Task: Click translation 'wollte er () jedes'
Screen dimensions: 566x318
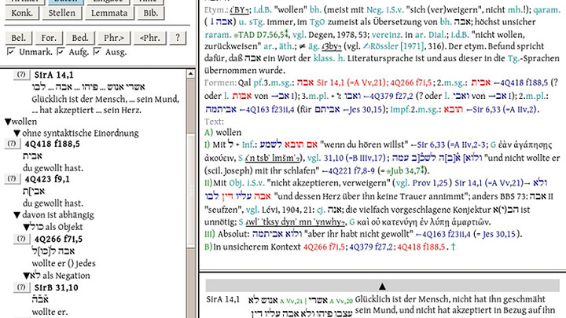Action: click(64, 263)
